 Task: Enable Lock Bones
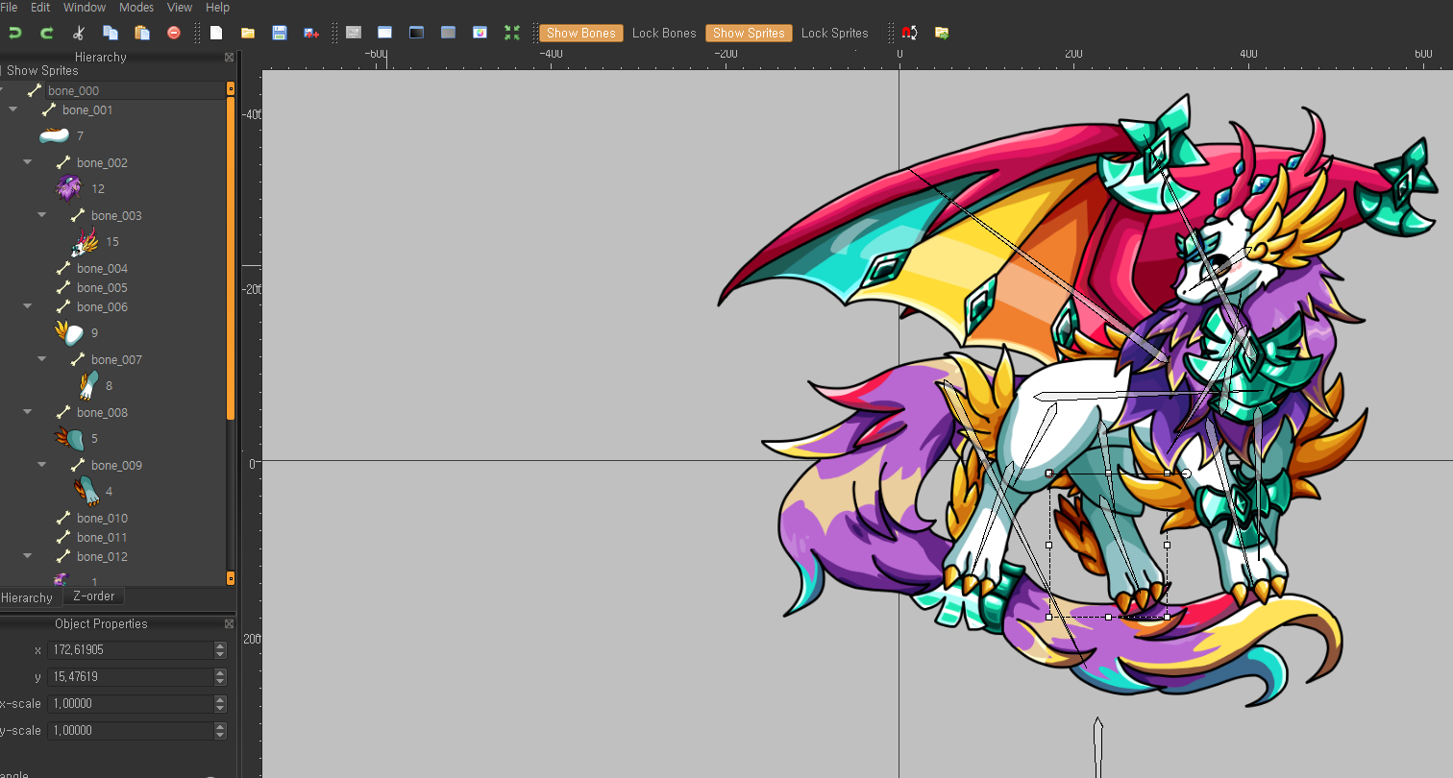click(x=663, y=33)
